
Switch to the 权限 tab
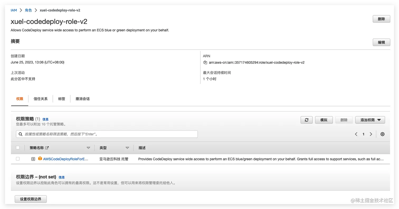20,99
